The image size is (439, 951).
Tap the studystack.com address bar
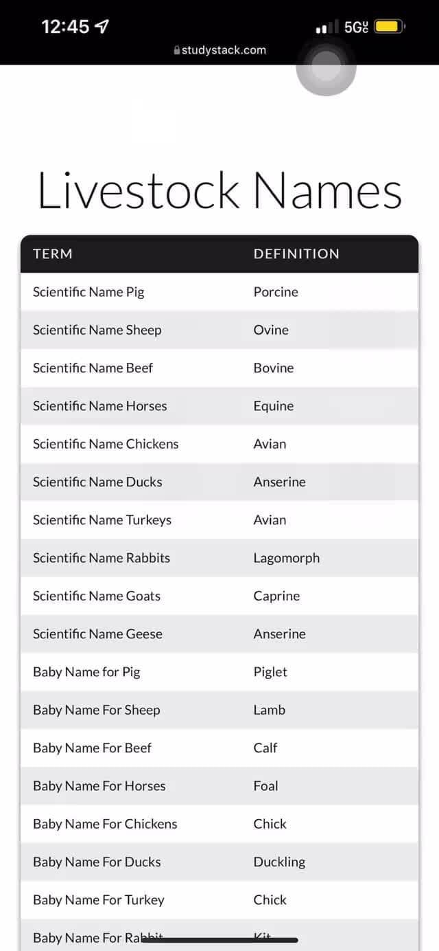click(x=219, y=49)
